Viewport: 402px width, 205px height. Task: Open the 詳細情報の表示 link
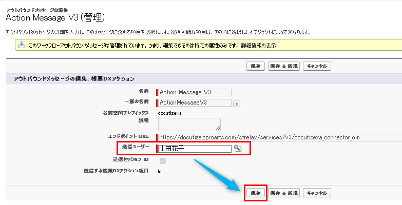[258, 45]
